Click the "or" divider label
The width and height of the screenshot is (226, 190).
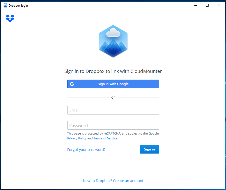coord(113,98)
